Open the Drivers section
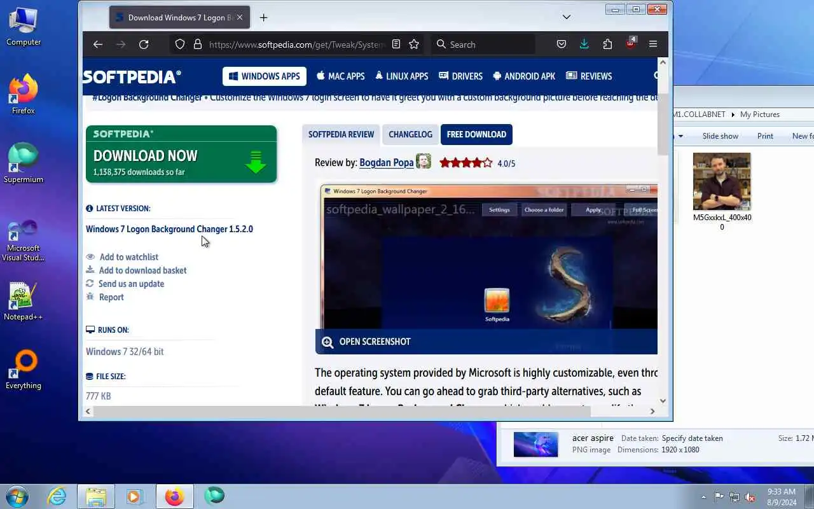Image resolution: width=814 pixels, height=509 pixels. click(461, 76)
